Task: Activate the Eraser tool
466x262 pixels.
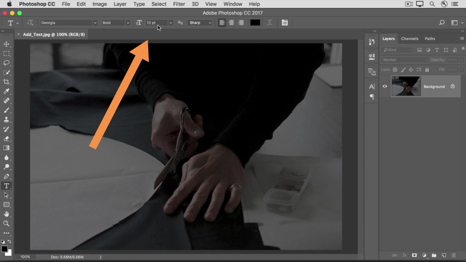Action: pyautogui.click(x=7, y=139)
